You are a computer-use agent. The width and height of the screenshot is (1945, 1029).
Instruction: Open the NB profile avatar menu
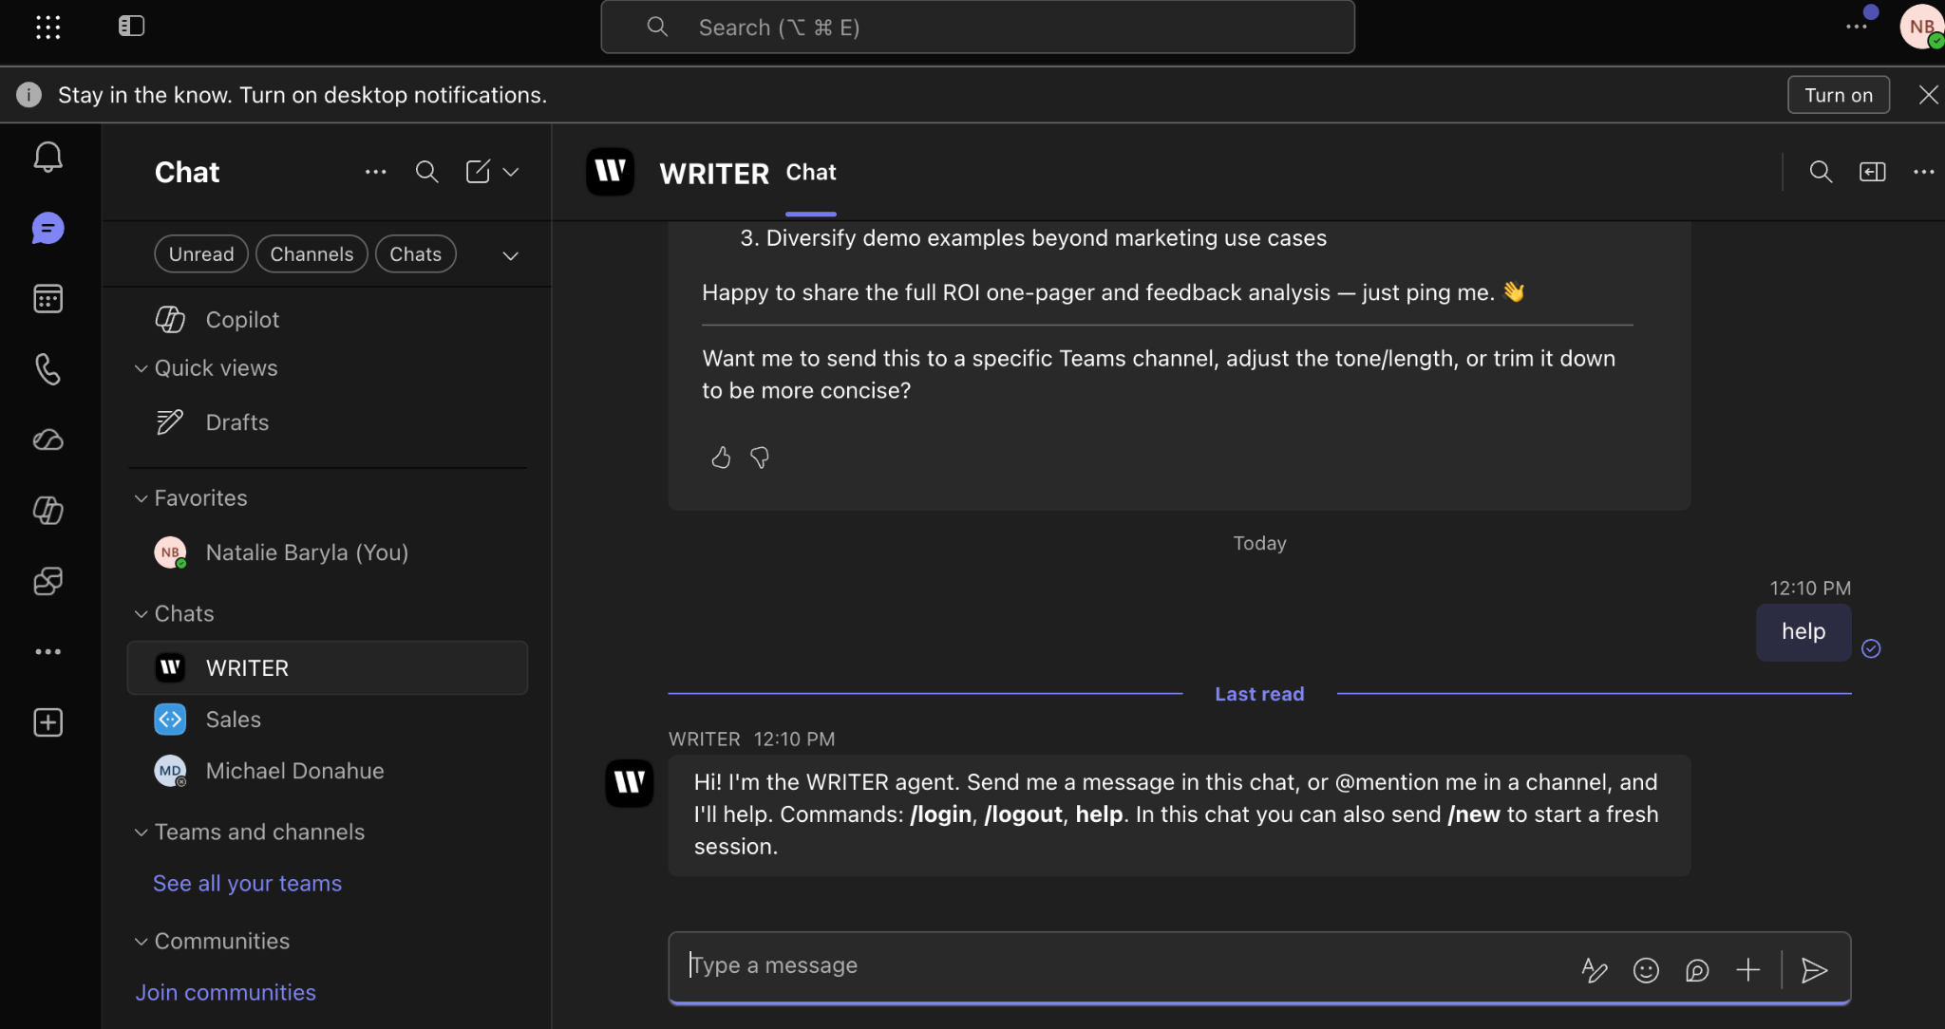pyautogui.click(x=1922, y=27)
